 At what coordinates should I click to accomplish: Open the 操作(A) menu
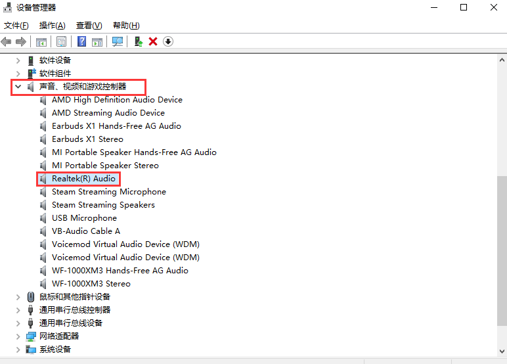tap(52, 26)
